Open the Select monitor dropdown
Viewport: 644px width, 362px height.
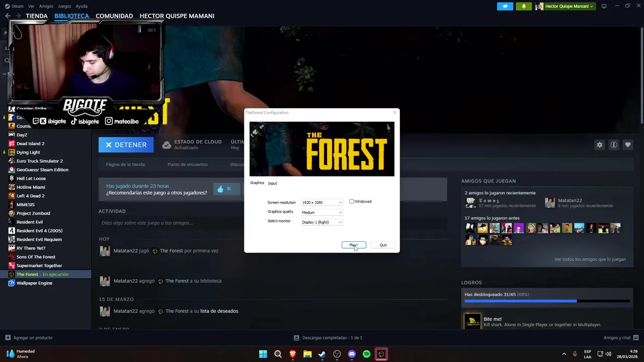click(322, 222)
